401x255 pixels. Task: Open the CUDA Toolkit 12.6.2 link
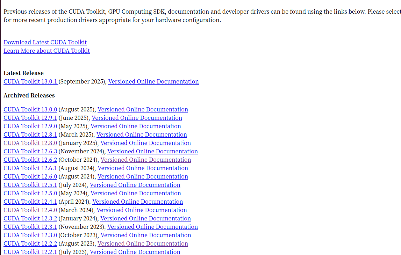30,160
